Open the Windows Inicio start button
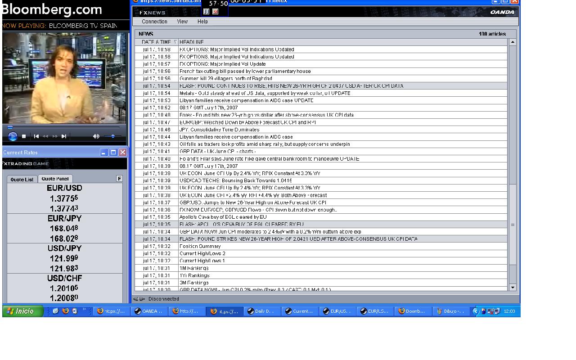Viewport: 576px width, 360px height. click(x=22, y=311)
